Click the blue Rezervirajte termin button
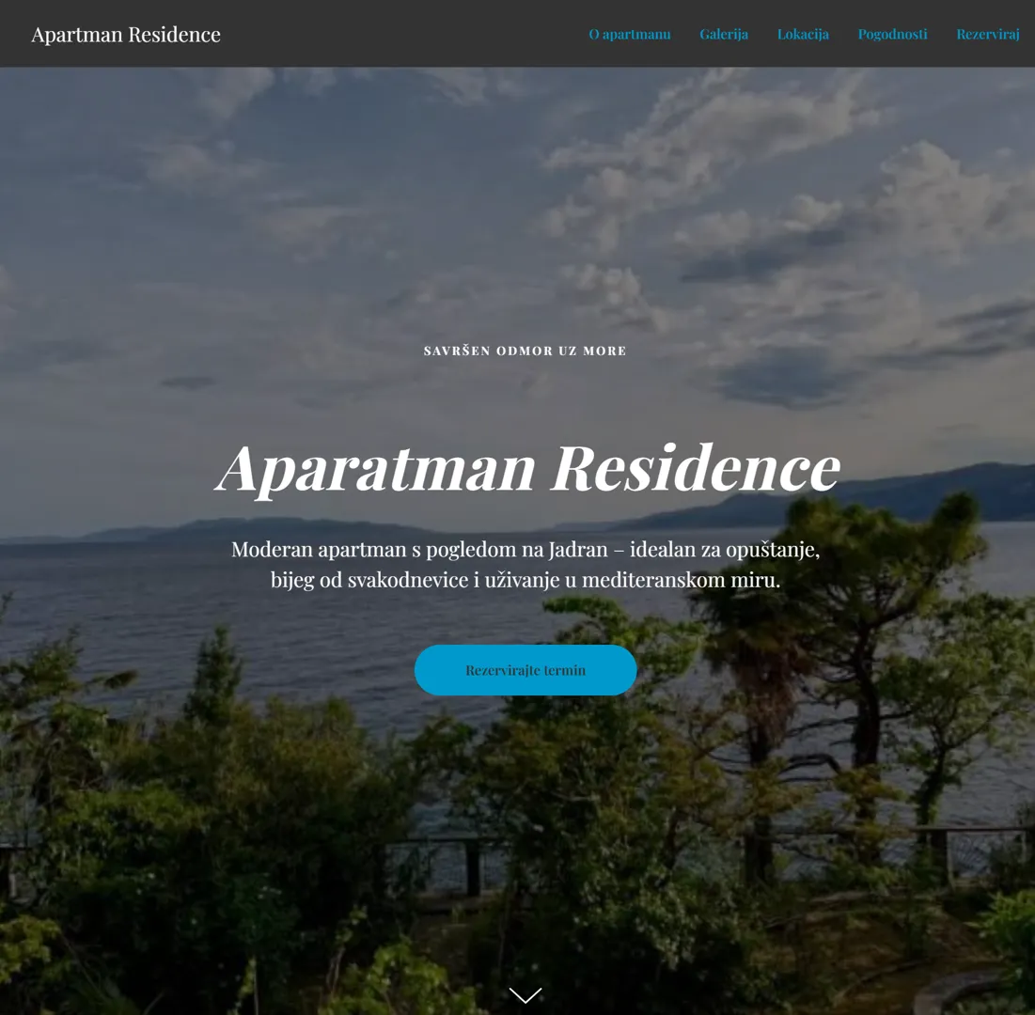 coord(525,670)
